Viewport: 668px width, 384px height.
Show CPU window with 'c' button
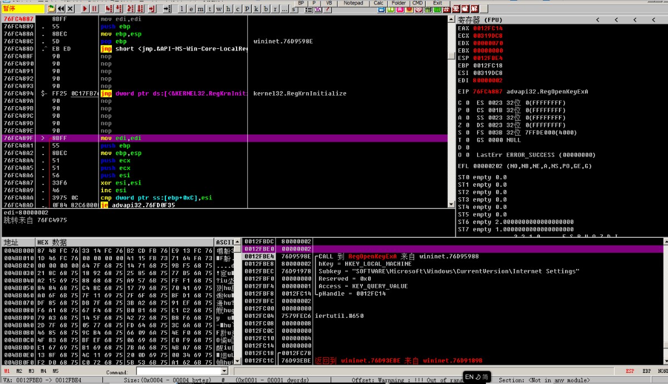pos(238,9)
